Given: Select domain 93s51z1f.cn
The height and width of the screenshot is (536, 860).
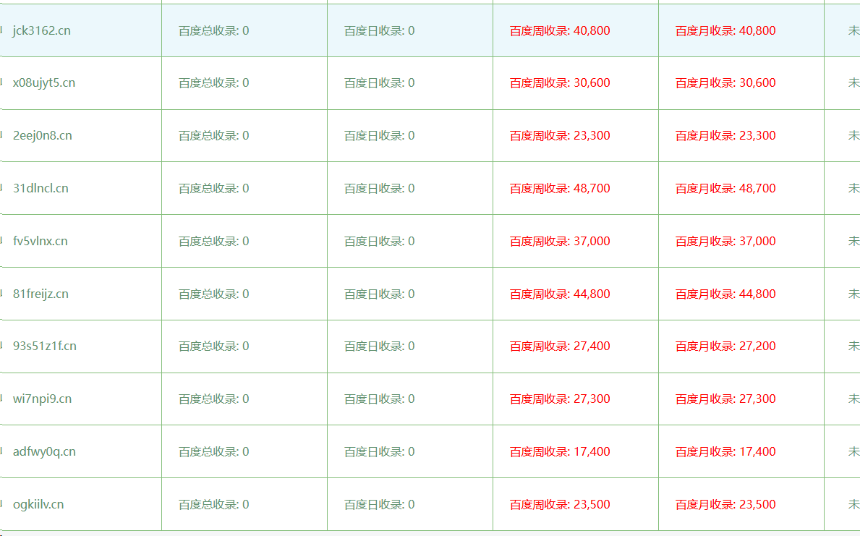Looking at the screenshot, I should tap(45, 346).
